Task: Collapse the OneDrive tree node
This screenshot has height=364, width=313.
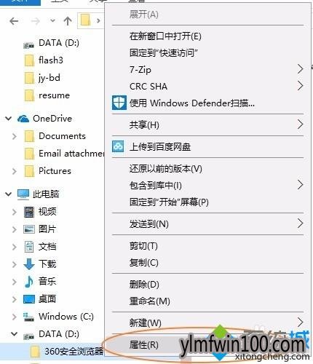Action: [x=9, y=119]
